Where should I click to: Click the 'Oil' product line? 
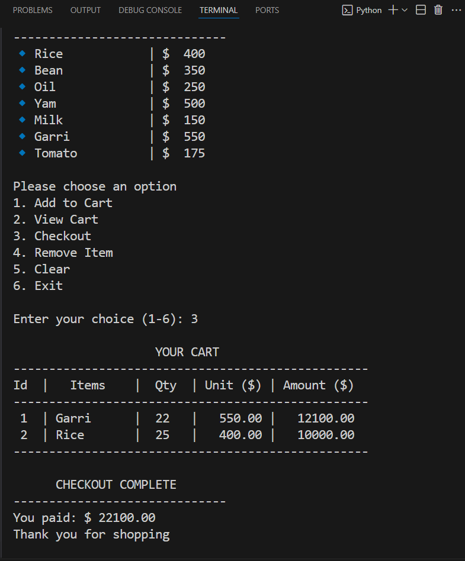pyautogui.click(x=112, y=87)
